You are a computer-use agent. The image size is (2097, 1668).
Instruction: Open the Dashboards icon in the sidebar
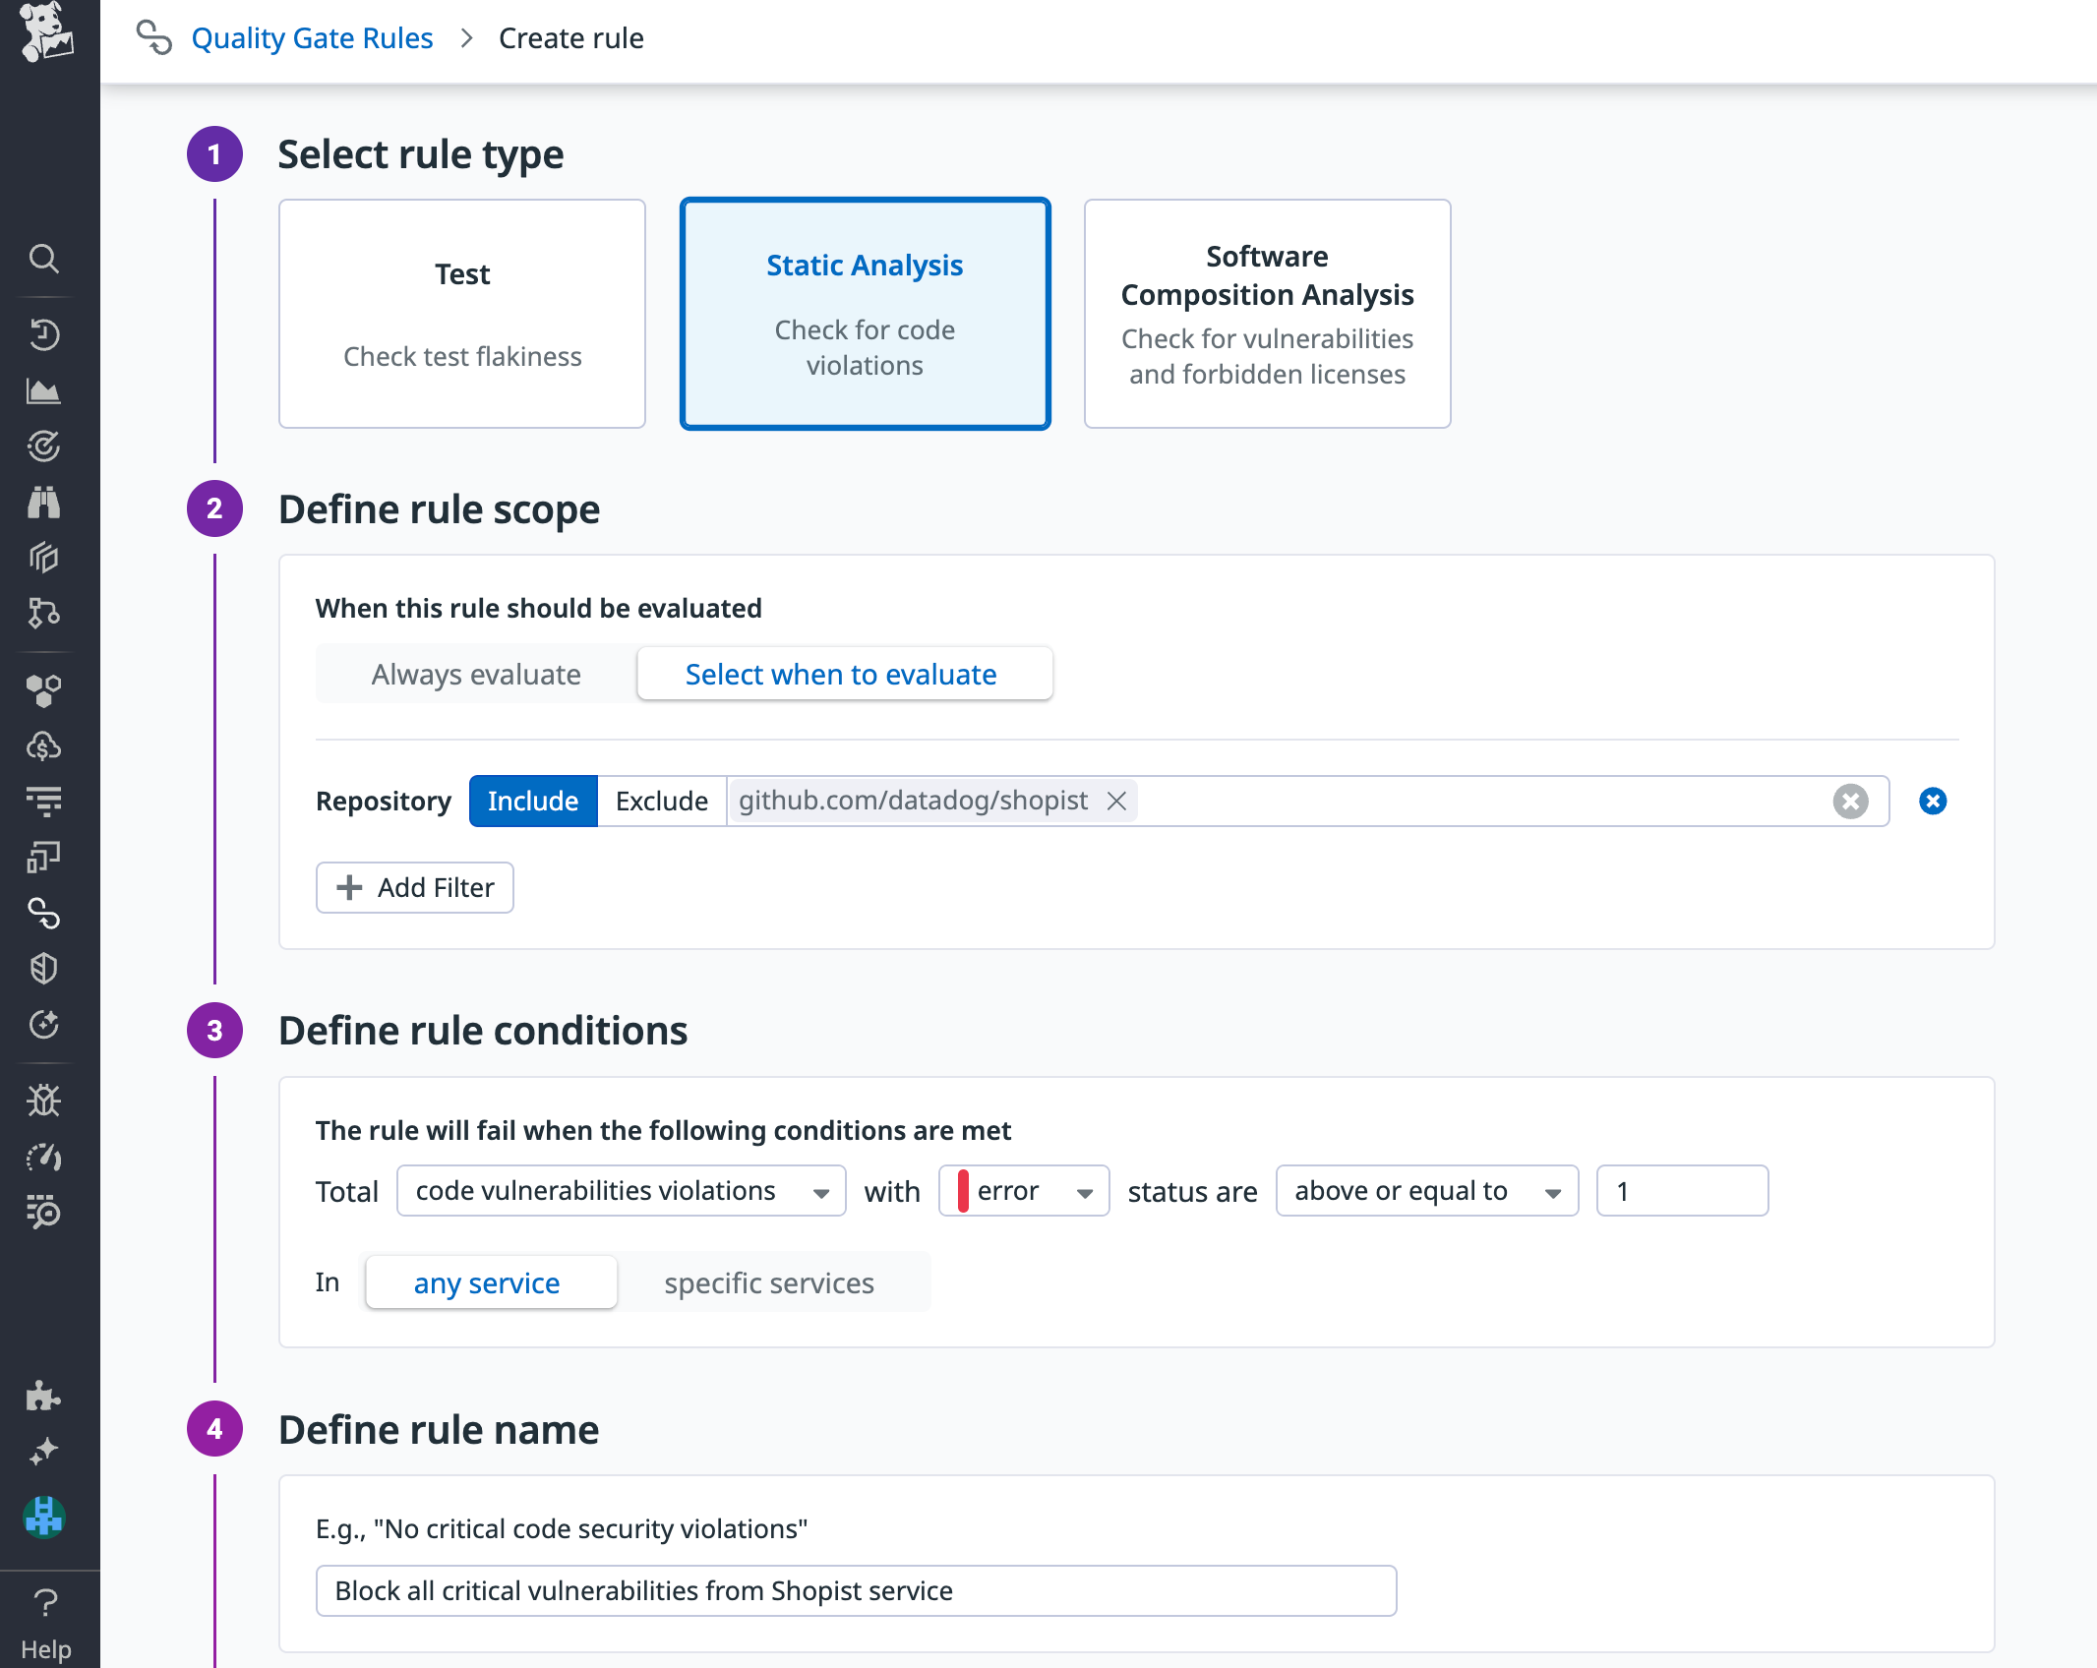(43, 390)
